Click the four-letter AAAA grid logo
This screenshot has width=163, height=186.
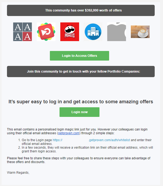pos(23,32)
